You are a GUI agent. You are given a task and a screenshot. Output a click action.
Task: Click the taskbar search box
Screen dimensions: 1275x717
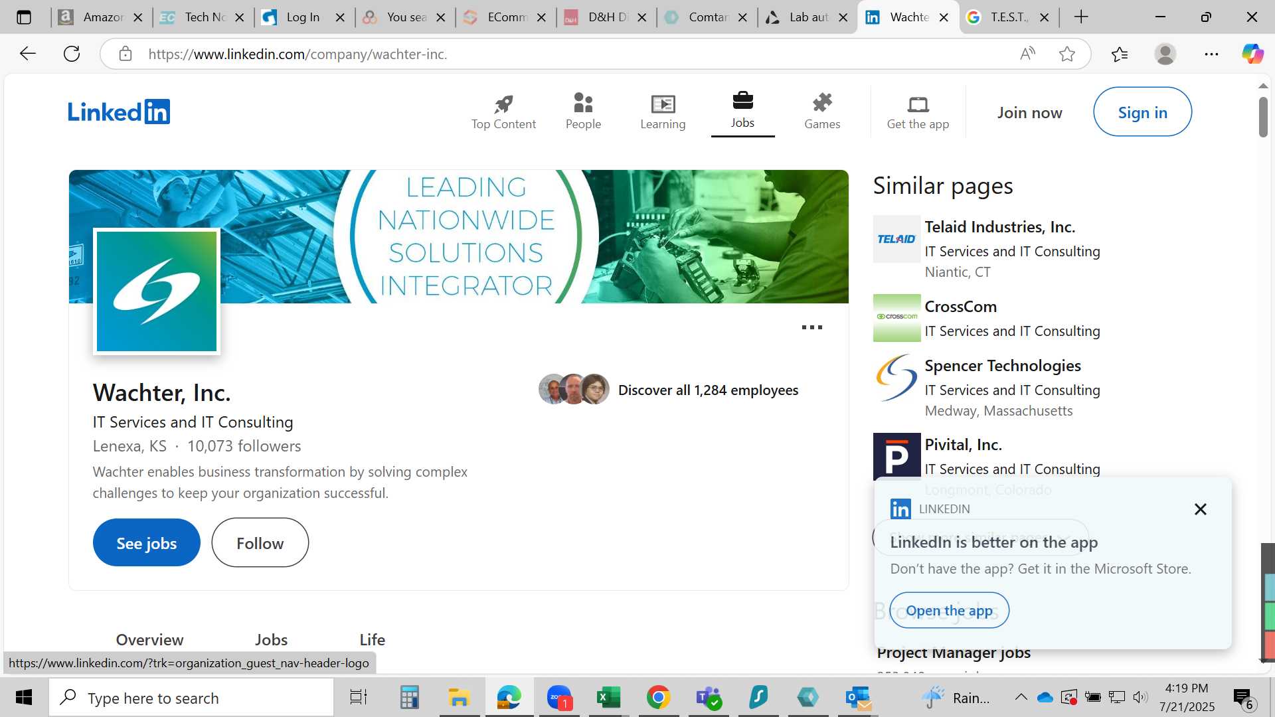[x=191, y=698]
